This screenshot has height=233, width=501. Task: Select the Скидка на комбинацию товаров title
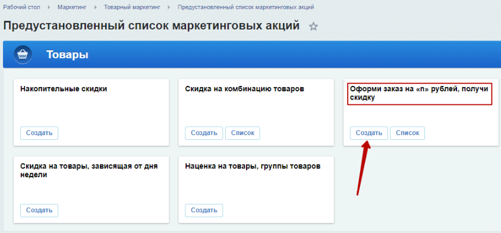[245, 89]
